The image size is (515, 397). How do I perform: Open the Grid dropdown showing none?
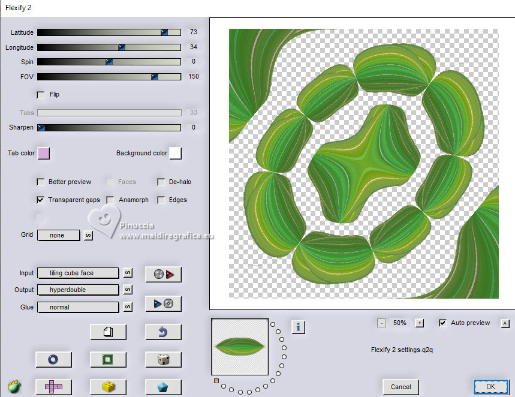pyautogui.click(x=59, y=235)
